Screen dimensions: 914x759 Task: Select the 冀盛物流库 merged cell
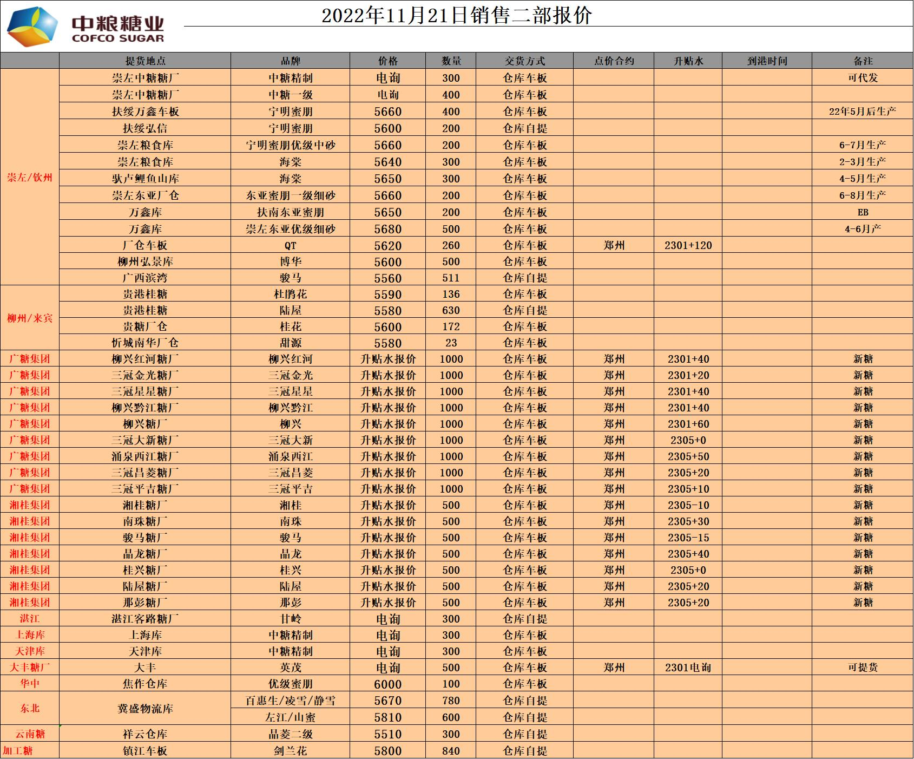[145, 709]
